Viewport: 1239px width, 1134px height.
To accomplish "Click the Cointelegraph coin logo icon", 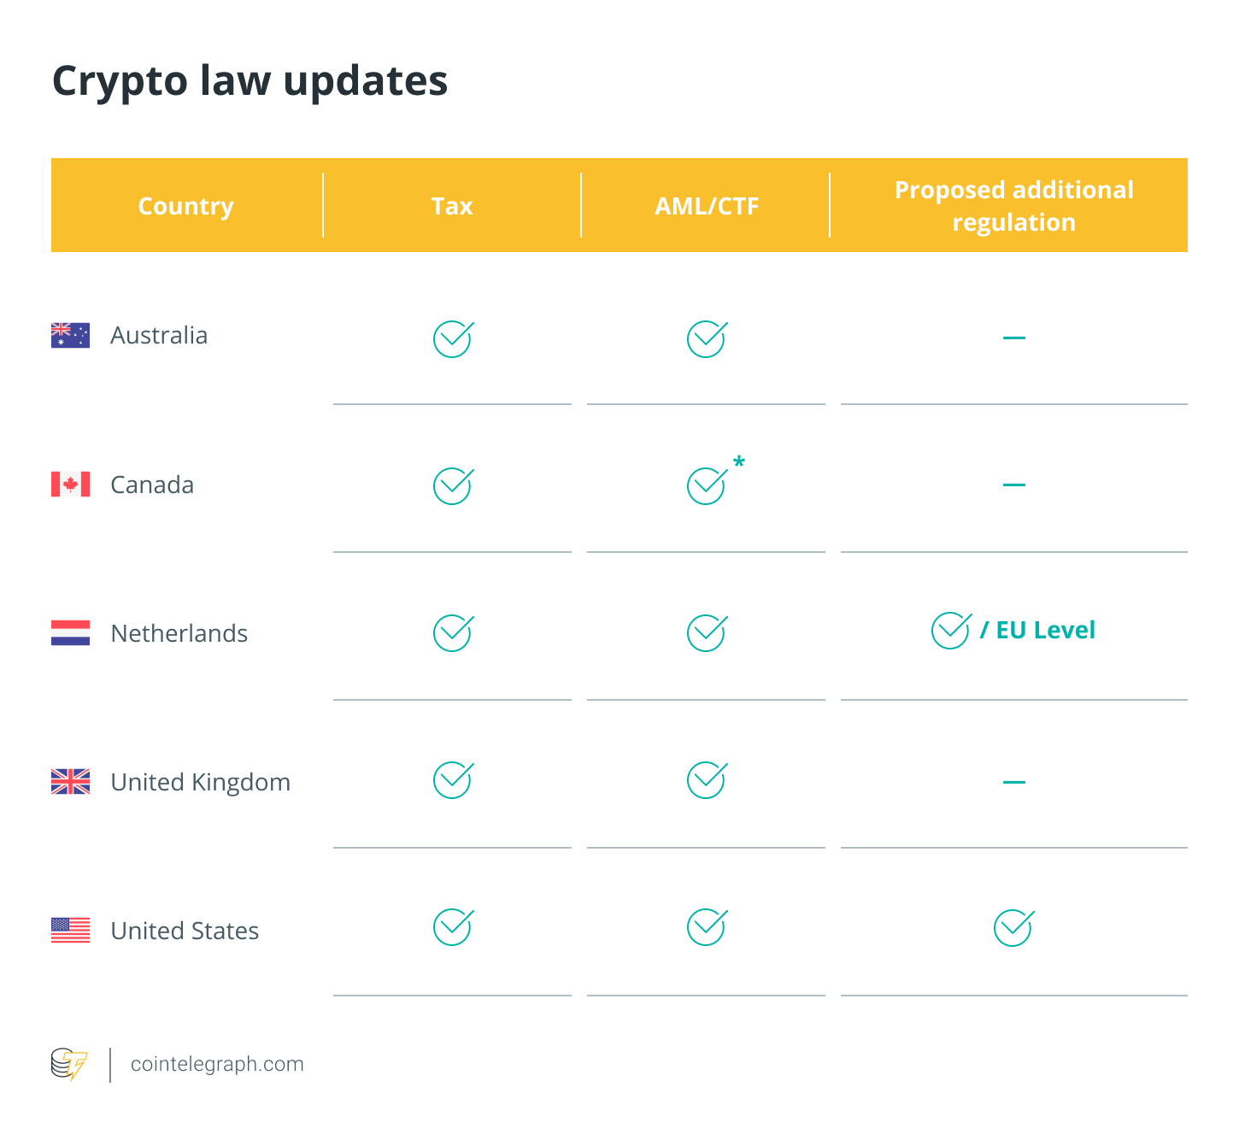I will (69, 1065).
